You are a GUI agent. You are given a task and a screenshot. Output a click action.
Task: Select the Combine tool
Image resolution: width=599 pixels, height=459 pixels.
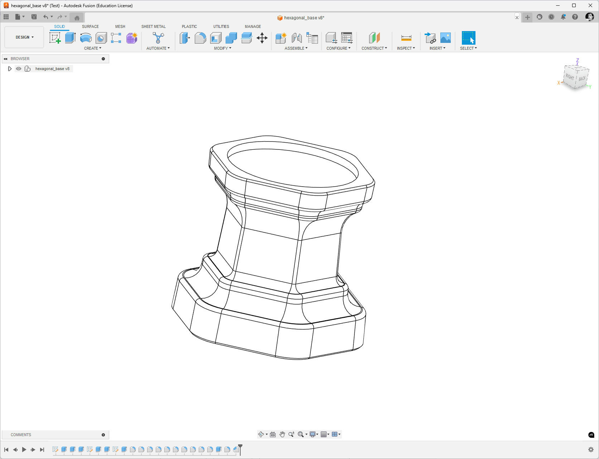pyautogui.click(x=231, y=38)
